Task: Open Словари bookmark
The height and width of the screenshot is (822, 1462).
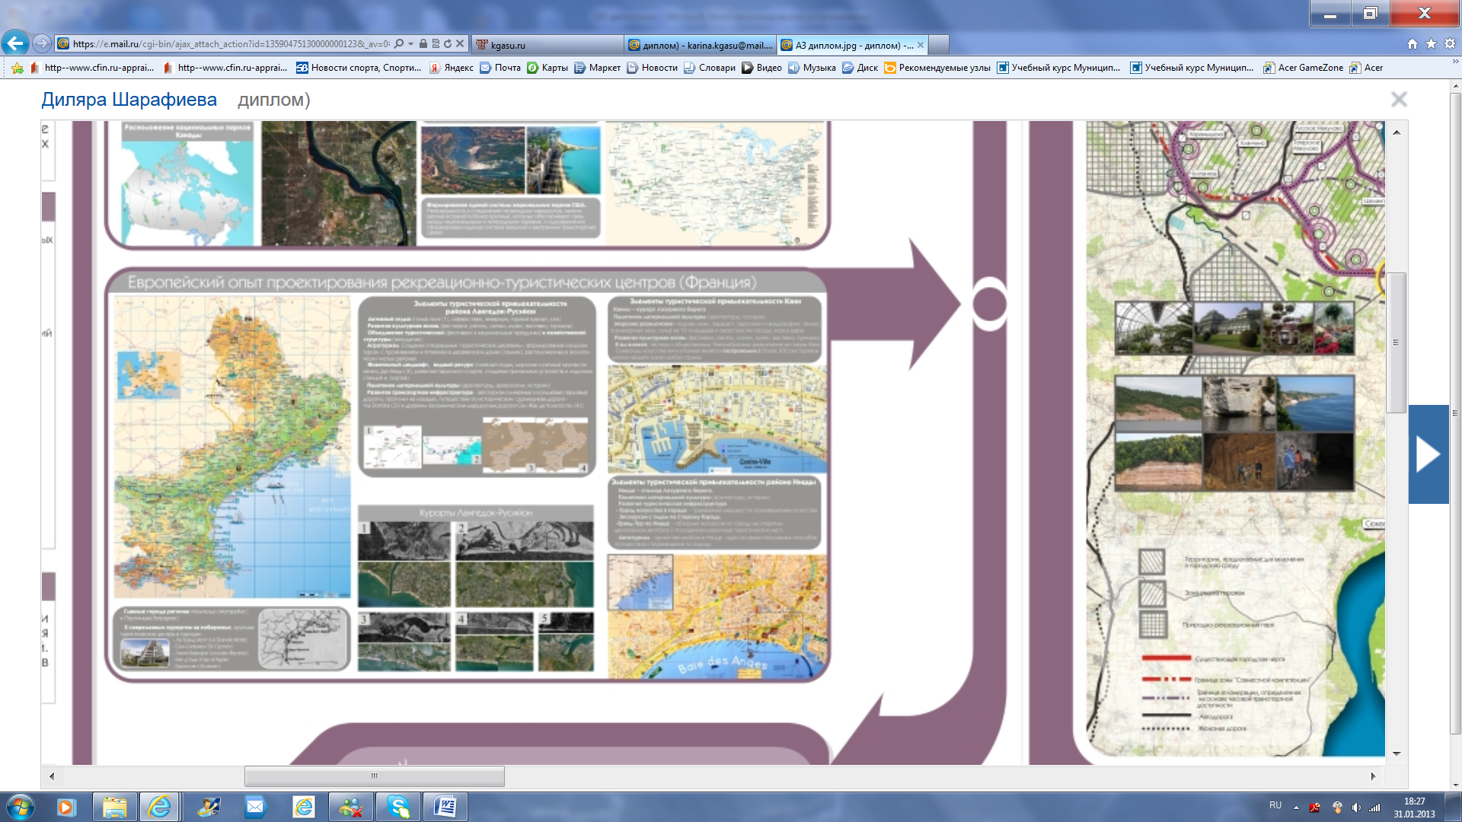Action: [710, 68]
